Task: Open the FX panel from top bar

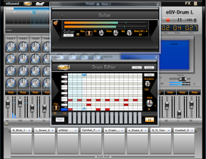Action: pyautogui.click(x=188, y=3)
